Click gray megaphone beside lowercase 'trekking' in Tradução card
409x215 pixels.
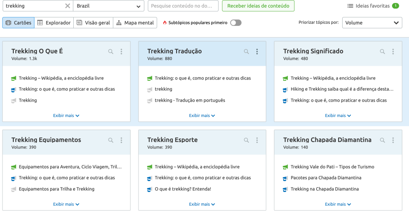[x=149, y=90]
